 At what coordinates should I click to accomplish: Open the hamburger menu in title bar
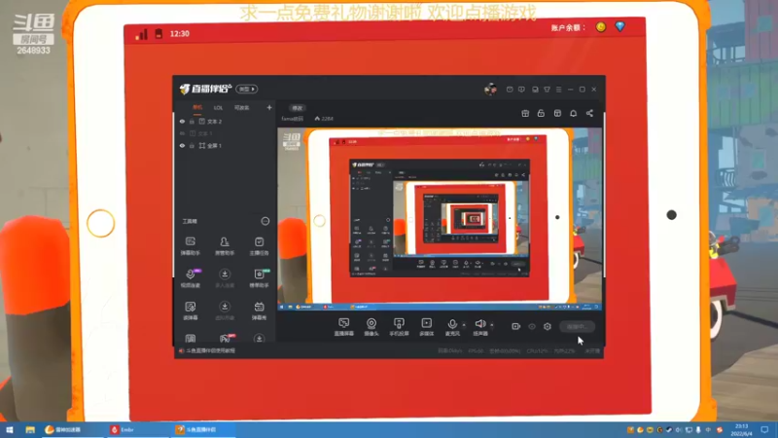(x=558, y=90)
